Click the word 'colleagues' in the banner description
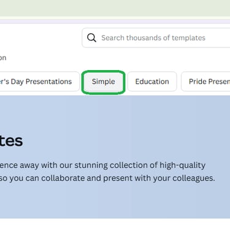 tap(194, 178)
